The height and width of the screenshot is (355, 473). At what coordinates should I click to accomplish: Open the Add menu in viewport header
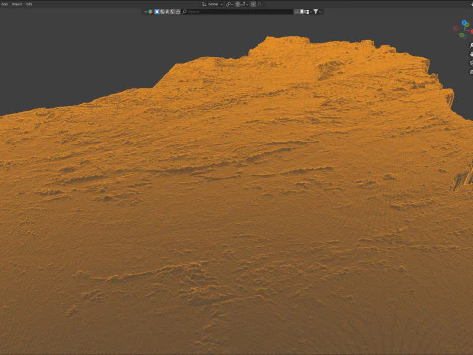tap(4, 4)
